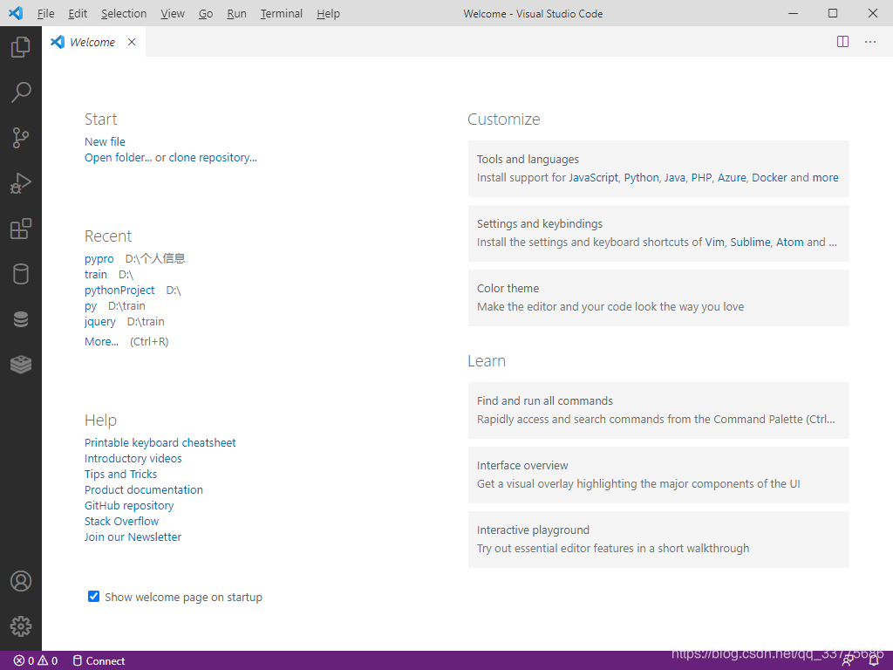
Task: Install PHP support link
Action: pos(702,178)
